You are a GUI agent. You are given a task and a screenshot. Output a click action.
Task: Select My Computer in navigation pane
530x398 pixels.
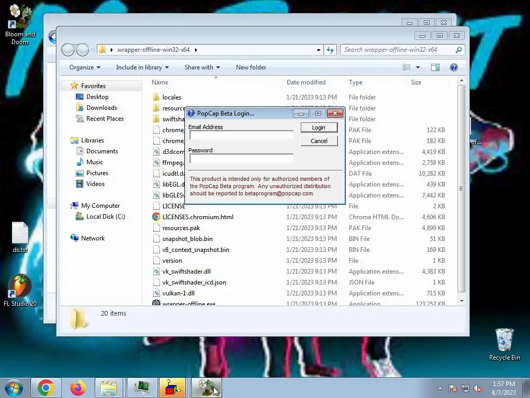[x=100, y=206]
